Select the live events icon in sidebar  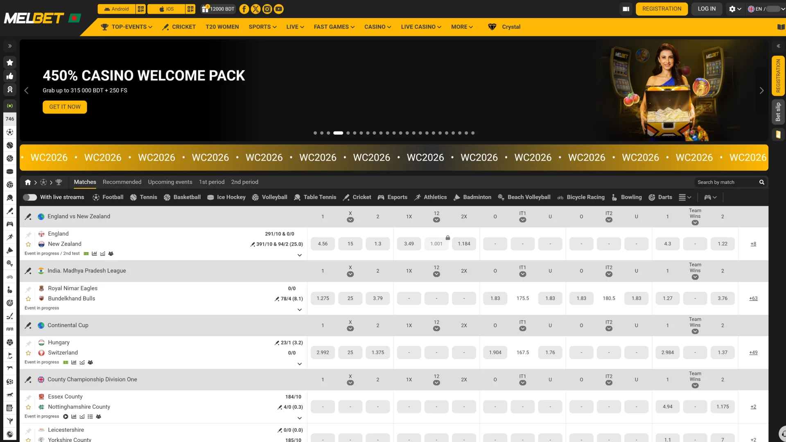[x=10, y=106]
